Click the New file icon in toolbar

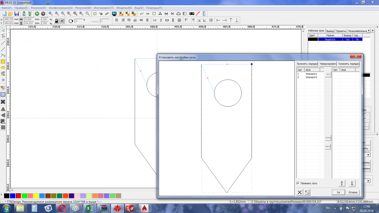pyautogui.click(x=4, y=14)
